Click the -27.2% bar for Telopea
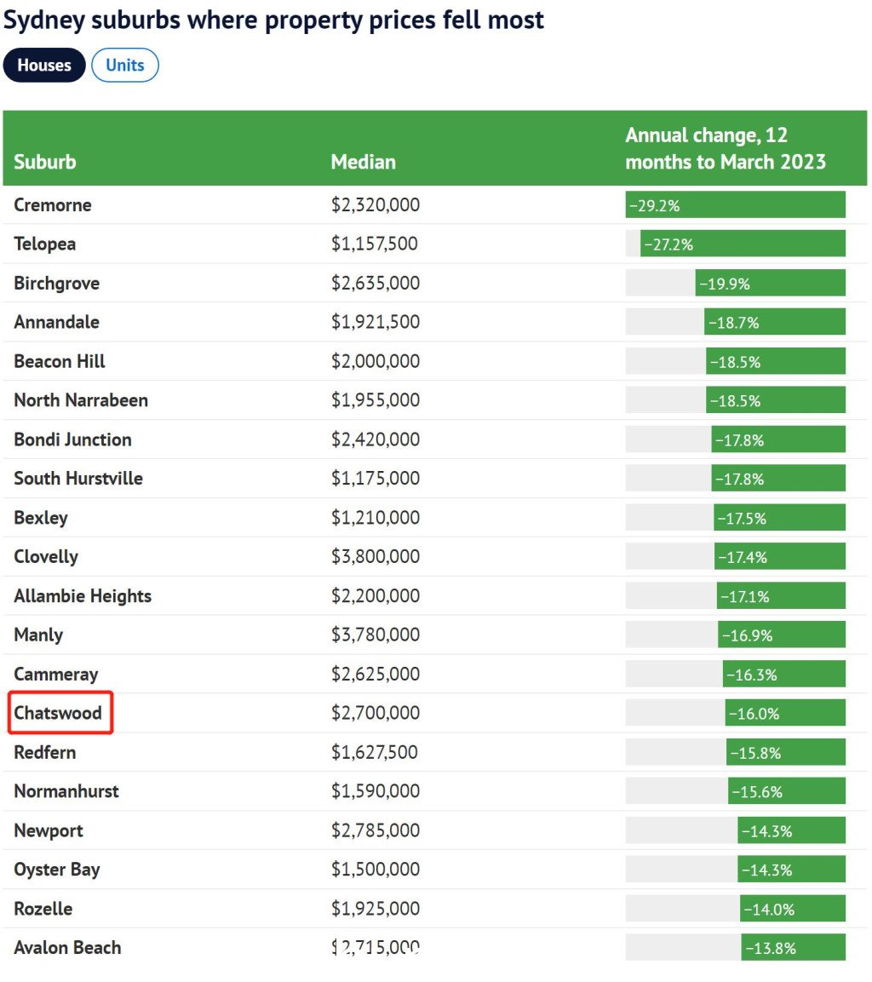Image resolution: width=872 pixels, height=982 pixels. pyautogui.click(x=743, y=244)
